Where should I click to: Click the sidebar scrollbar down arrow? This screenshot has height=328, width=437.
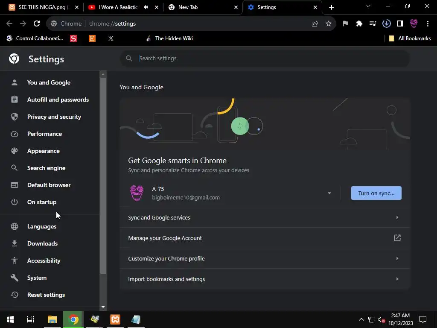[x=103, y=307]
